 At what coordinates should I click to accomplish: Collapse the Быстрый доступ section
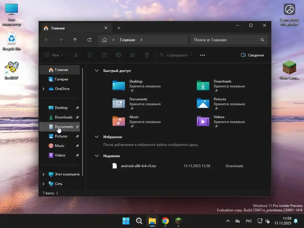(97, 71)
